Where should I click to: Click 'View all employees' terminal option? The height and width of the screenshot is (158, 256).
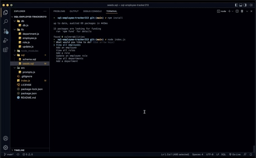coord(68,45)
